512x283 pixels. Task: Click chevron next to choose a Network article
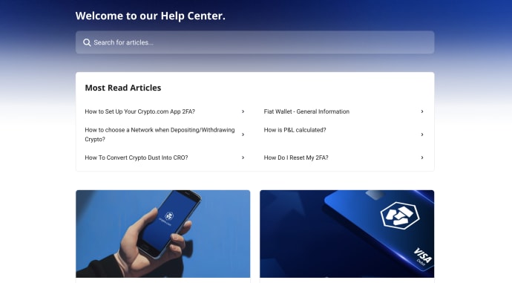(243, 134)
